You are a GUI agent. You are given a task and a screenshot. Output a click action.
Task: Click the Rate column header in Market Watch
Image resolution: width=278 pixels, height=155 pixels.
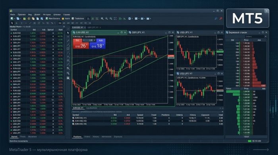pos(60,30)
